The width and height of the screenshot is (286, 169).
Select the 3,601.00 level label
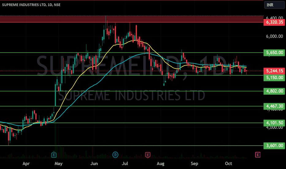tap(274, 146)
